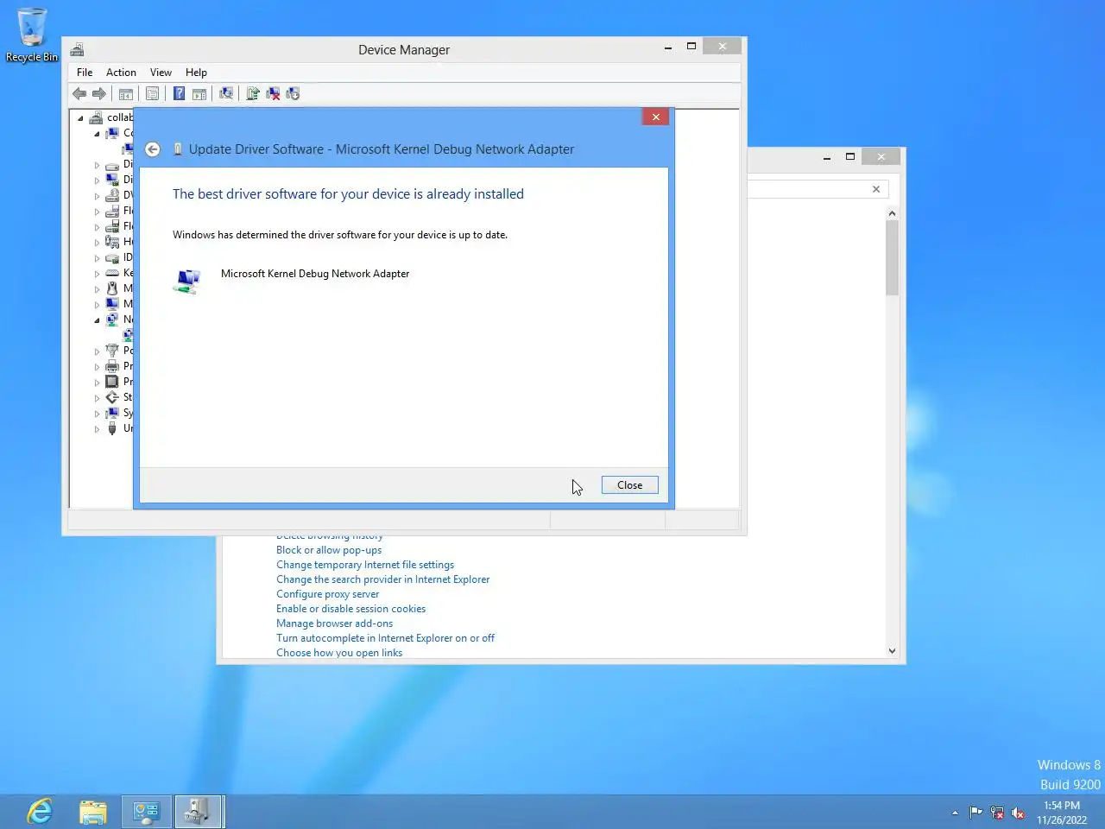Click the back arrow in Update Driver dialog

point(153,149)
